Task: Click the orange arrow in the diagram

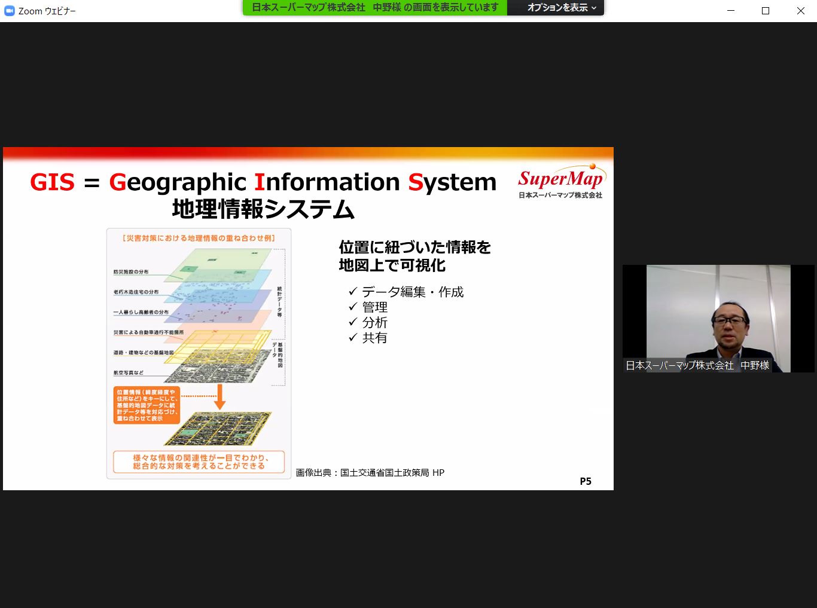Action: pyautogui.click(x=220, y=397)
